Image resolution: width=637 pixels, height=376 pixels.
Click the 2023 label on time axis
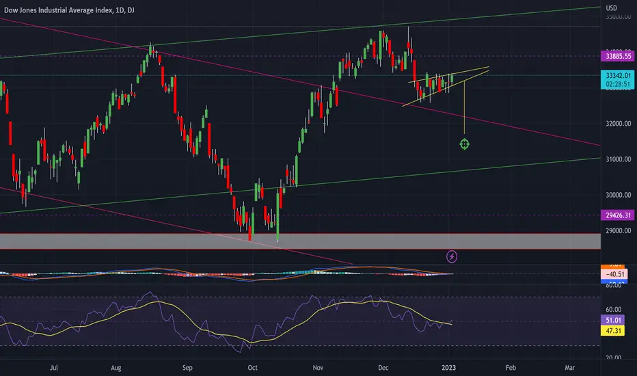coord(448,368)
